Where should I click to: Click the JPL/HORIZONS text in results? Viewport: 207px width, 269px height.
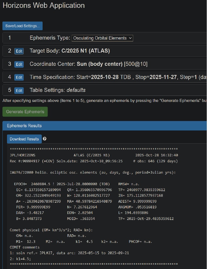(22, 155)
